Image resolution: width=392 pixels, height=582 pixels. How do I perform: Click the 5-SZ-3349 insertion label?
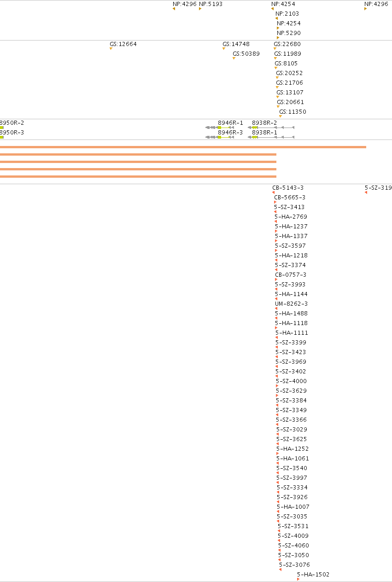[291, 410]
